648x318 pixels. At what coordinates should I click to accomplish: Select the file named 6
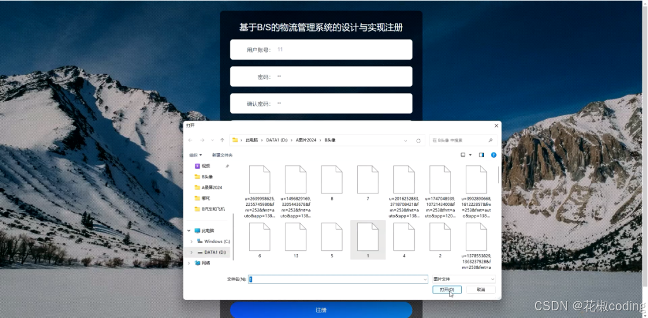[260, 237]
